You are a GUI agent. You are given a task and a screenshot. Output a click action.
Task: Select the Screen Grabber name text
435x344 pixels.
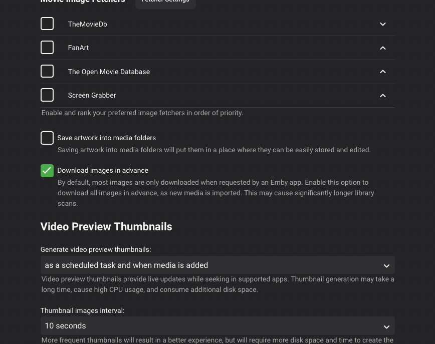tap(92, 95)
